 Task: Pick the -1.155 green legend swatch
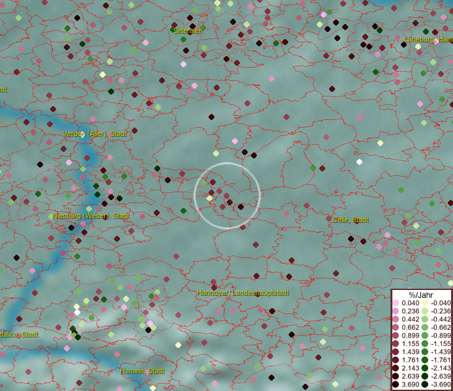pos(425,343)
